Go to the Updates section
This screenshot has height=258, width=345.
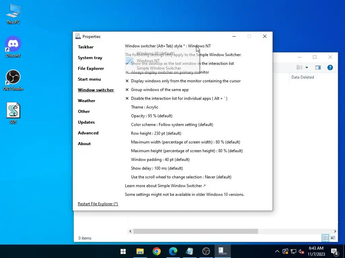click(x=86, y=122)
